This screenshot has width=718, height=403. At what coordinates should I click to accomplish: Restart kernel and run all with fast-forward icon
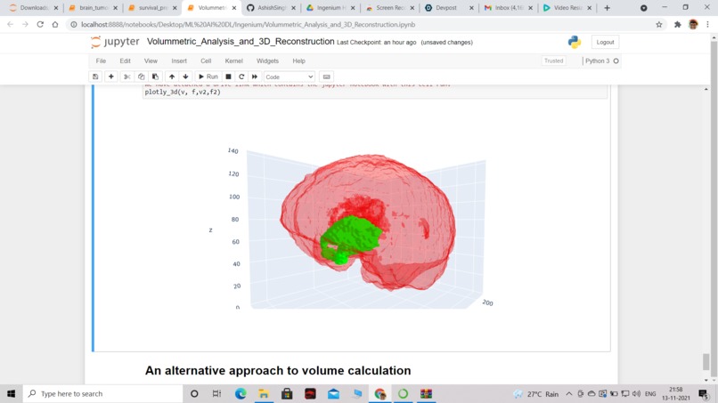(255, 77)
